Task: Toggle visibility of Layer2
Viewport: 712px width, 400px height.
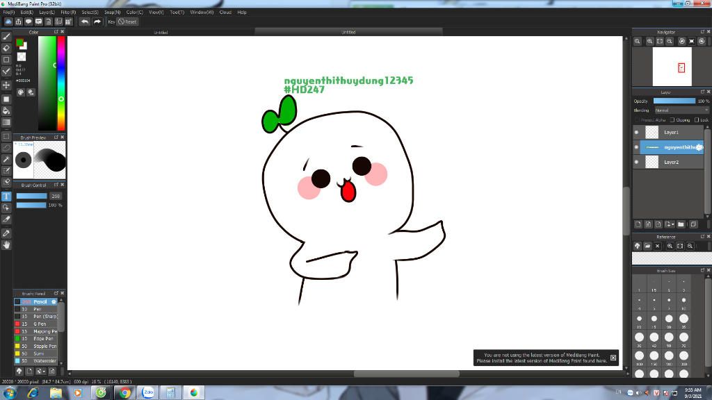Action: tap(636, 162)
